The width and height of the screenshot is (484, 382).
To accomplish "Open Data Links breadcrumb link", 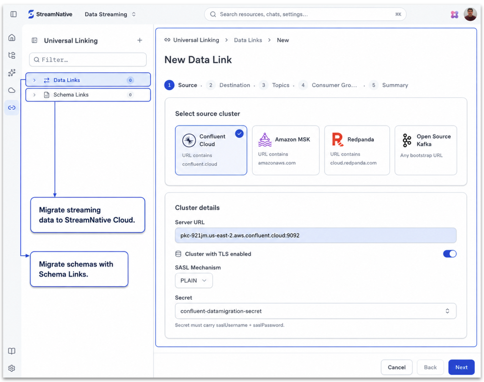I will [x=248, y=40].
